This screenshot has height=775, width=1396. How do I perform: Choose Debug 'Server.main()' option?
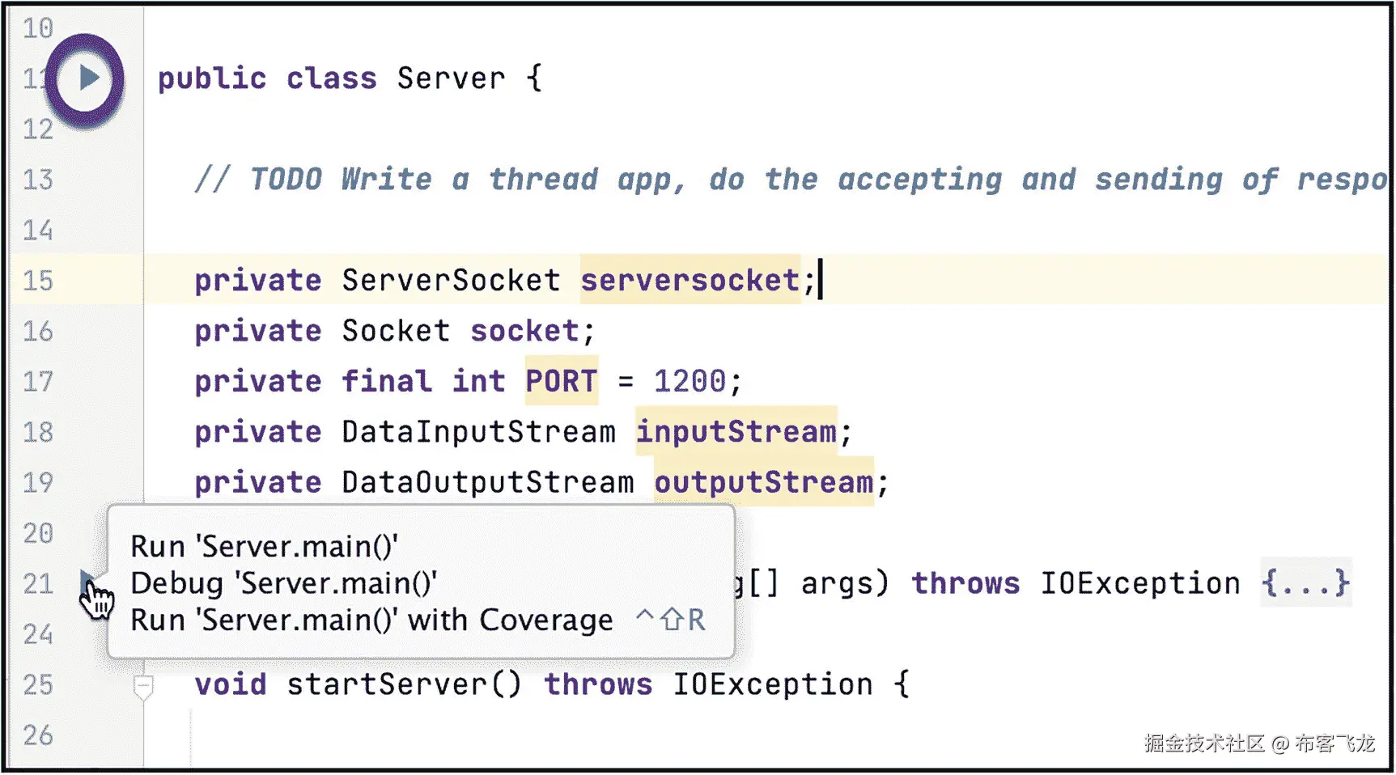point(284,583)
